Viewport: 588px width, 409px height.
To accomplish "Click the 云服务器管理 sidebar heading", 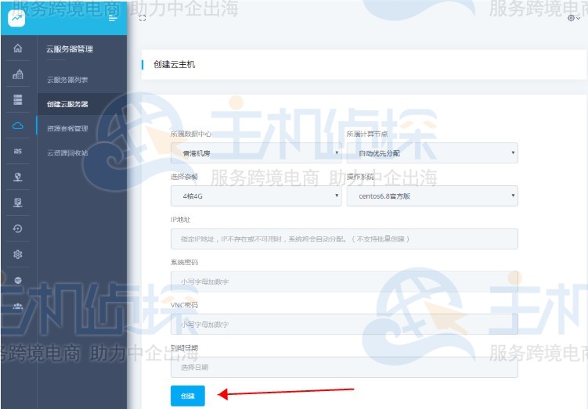I will (70, 49).
